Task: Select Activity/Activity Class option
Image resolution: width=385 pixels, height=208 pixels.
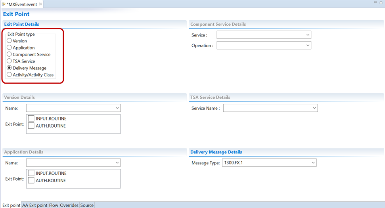Action: point(10,74)
